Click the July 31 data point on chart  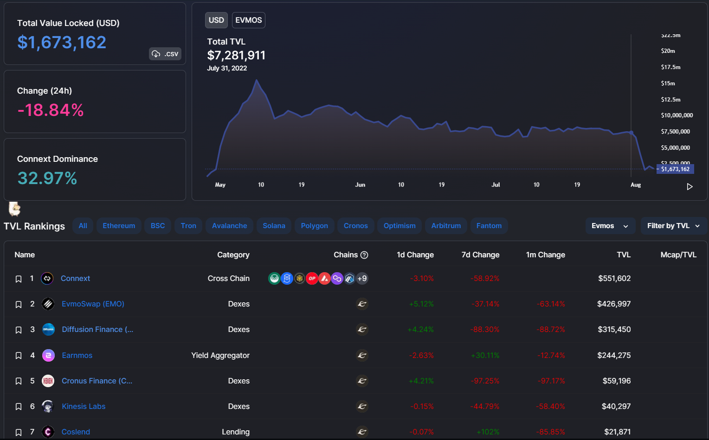pyautogui.click(x=631, y=133)
